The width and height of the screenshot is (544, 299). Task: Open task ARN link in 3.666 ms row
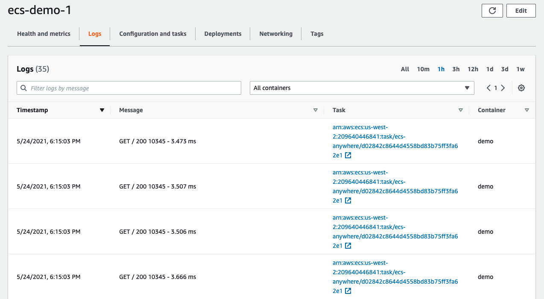395,277
